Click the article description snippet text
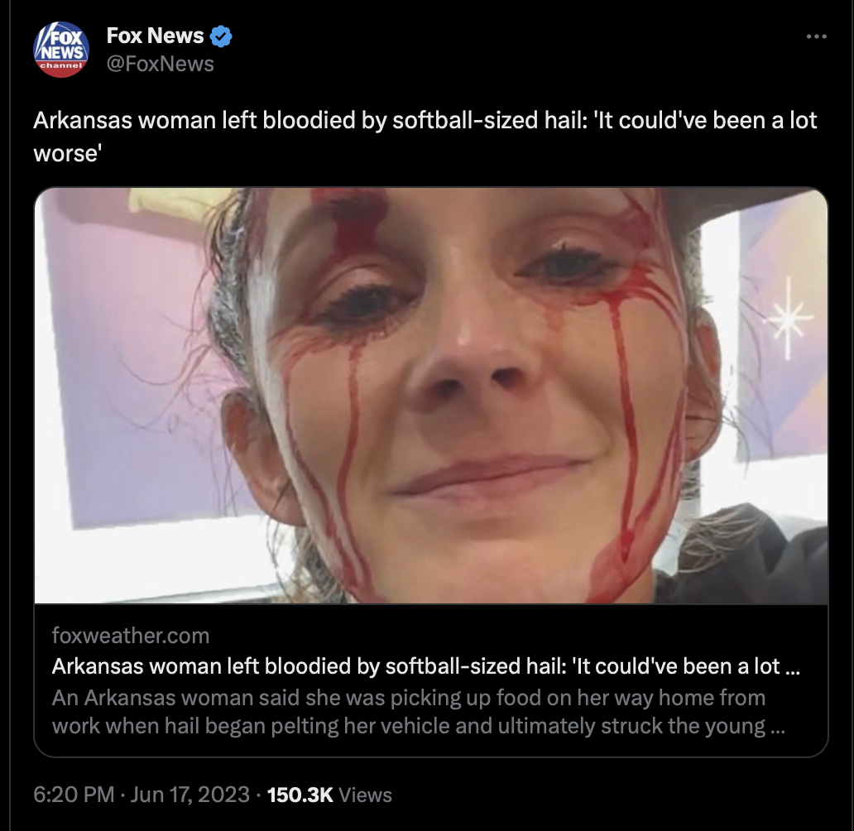Screen dimensions: 854x831 pos(418,712)
